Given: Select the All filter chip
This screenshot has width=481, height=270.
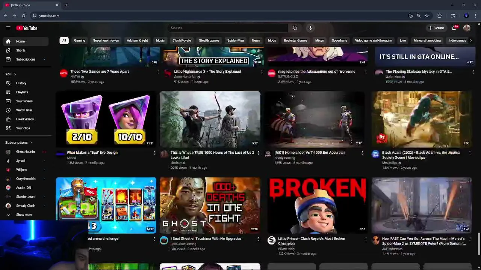Looking at the screenshot, I should click(x=64, y=40).
